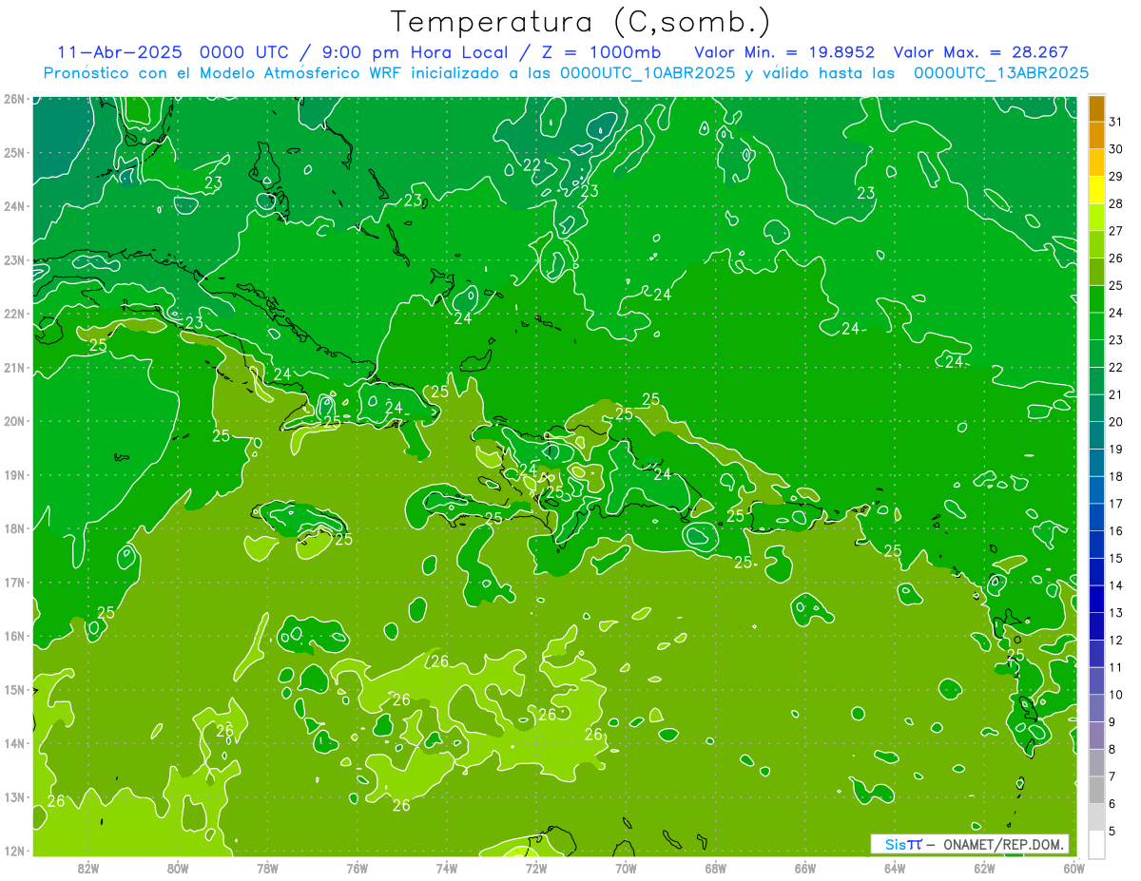Click the '24N' latitude axis label

[x=14, y=206]
